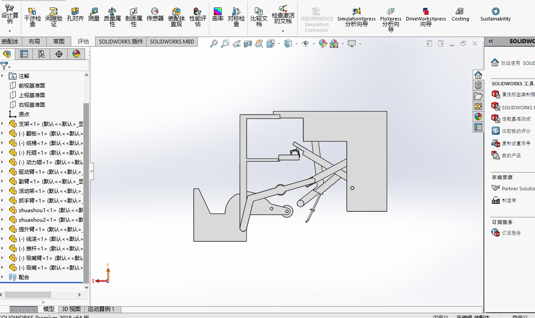The height and width of the screenshot is (318, 535).
Task: Open the PropertyManager tab in left panel
Action: [24, 54]
